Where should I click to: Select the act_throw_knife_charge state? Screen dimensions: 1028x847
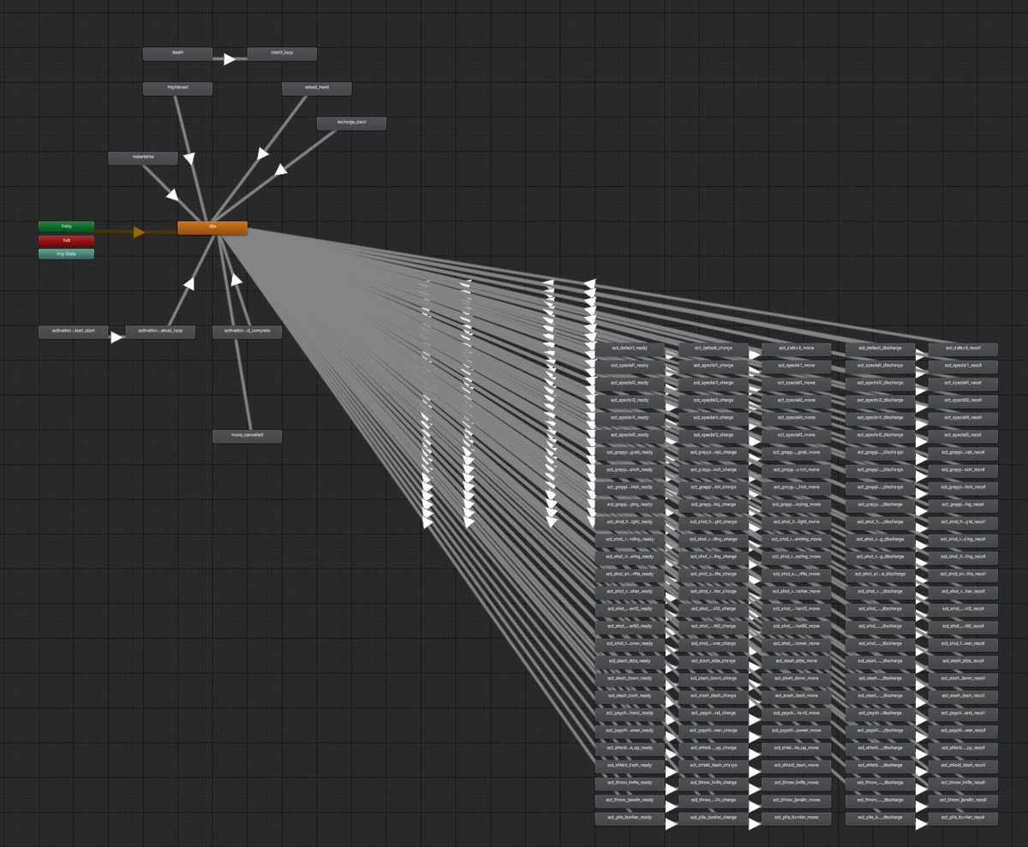pyautogui.click(x=714, y=784)
